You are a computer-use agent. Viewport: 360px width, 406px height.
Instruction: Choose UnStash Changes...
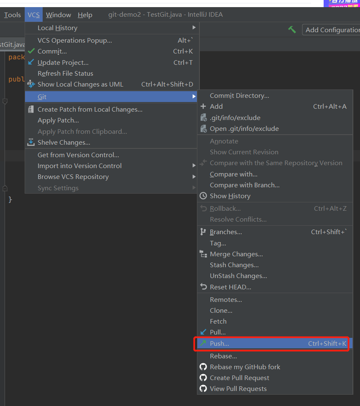click(275, 276)
